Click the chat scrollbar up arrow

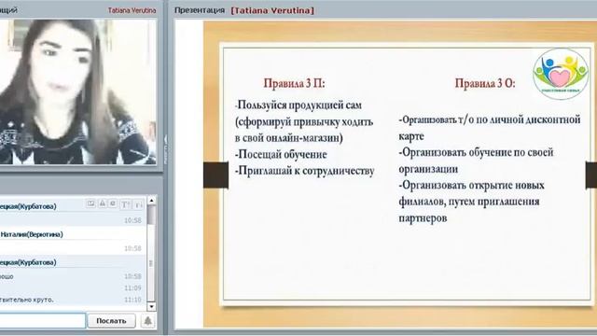[151, 201]
